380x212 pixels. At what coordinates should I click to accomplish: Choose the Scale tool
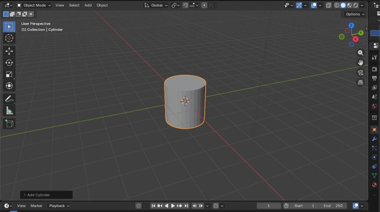click(9, 74)
